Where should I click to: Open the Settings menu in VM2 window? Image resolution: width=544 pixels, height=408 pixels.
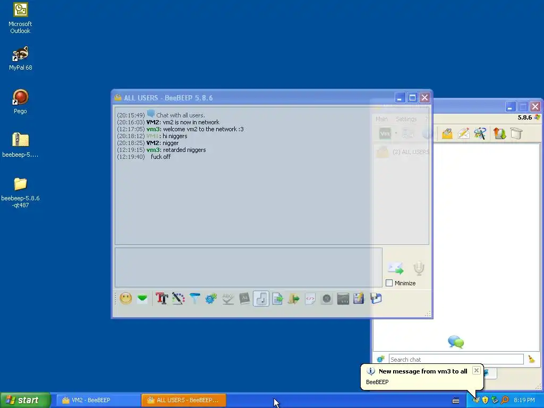[x=406, y=119]
